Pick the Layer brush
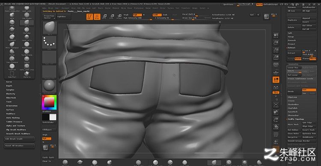Viewport: 321px width, 166px height. (12, 30)
